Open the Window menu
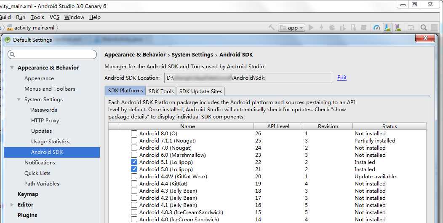Screen dimensions: 443x223 coord(74,17)
